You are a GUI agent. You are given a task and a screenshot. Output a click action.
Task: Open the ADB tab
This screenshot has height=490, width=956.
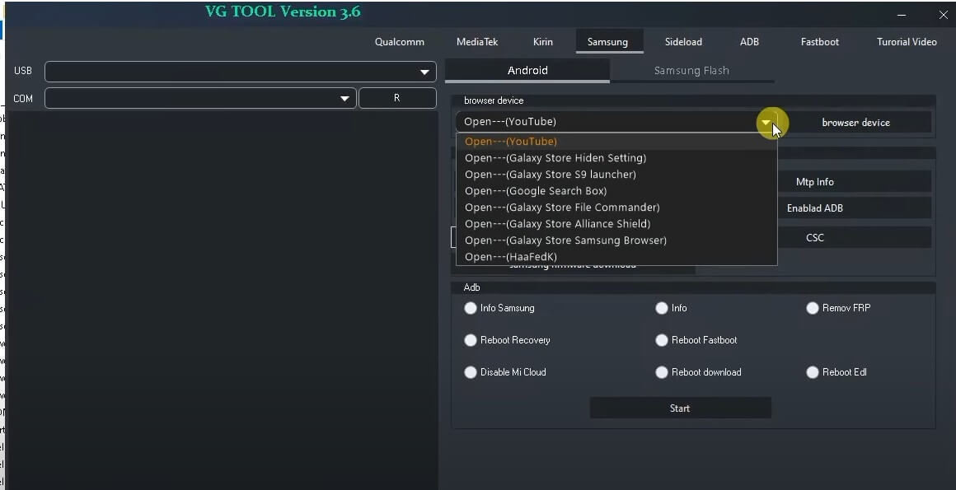pyautogui.click(x=749, y=41)
